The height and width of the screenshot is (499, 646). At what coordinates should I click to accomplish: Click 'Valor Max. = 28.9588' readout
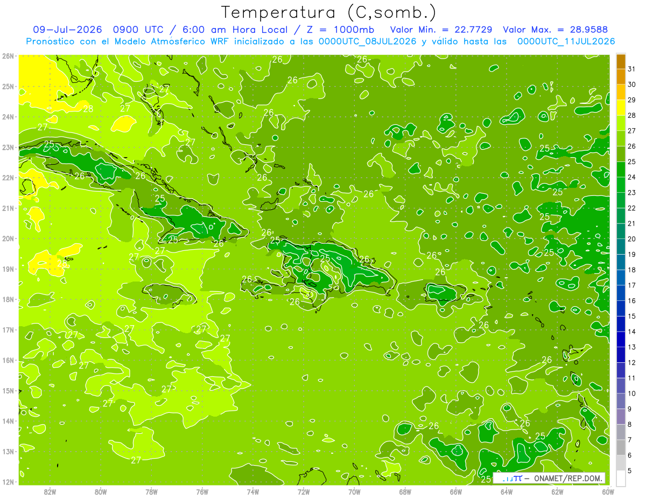[555, 30]
